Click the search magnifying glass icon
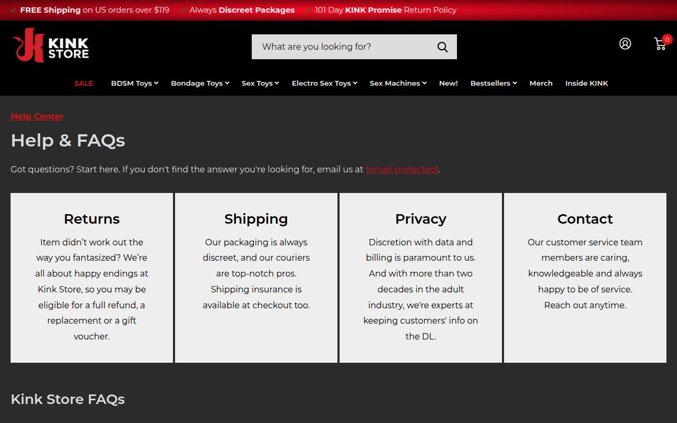Image resolution: width=677 pixels, height=423 pixels. (442, 47)
